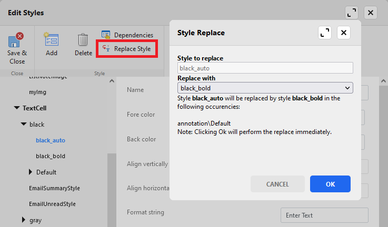
Task: Open the Dependencies tool
Action: [127, 35]
